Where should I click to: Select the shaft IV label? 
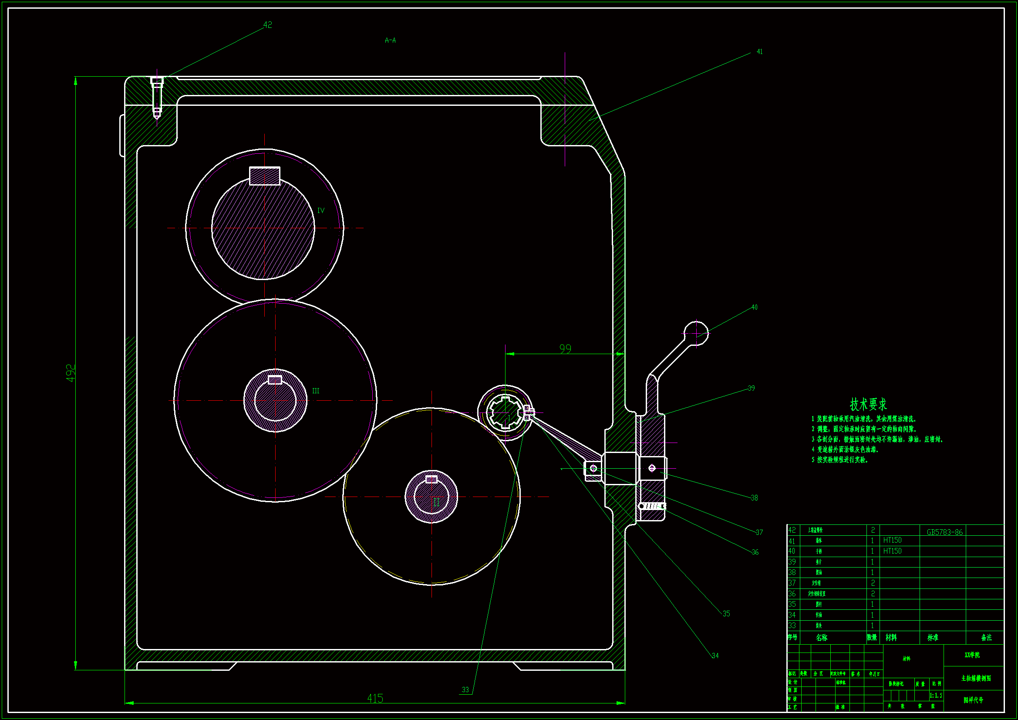(x=321, y=211)
